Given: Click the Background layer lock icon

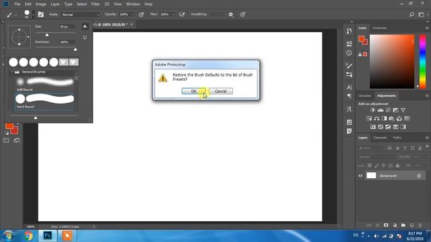Looking at the screenshot, I should 419,175.
